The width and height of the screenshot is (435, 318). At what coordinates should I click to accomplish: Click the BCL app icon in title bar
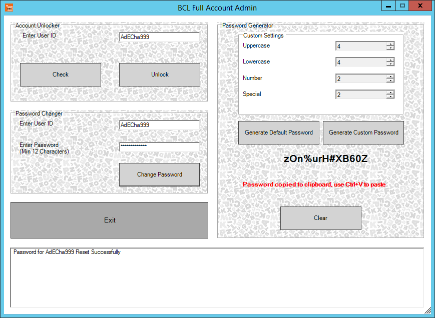(x=9, y=7)
